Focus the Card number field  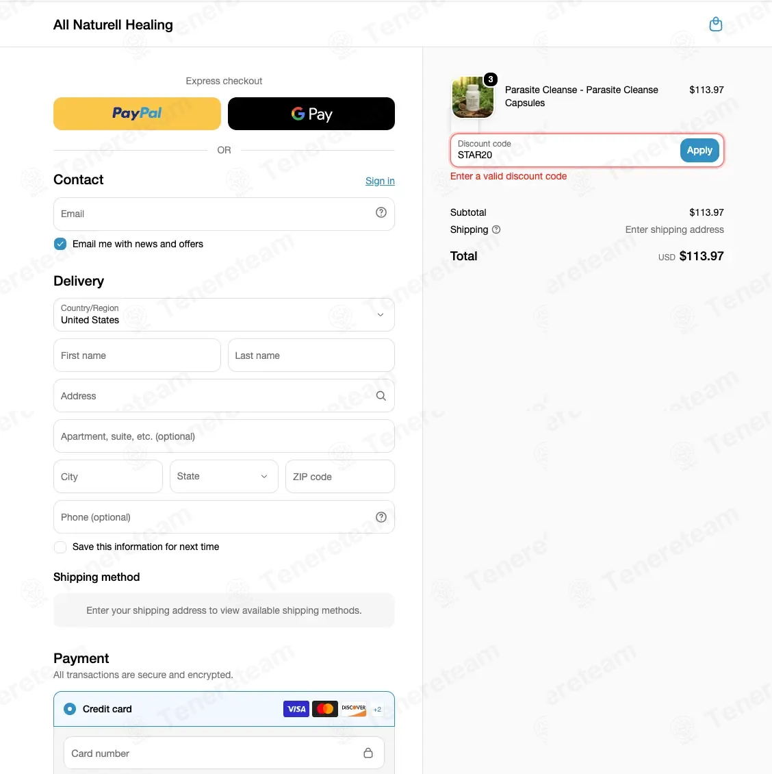pos(224,753)
